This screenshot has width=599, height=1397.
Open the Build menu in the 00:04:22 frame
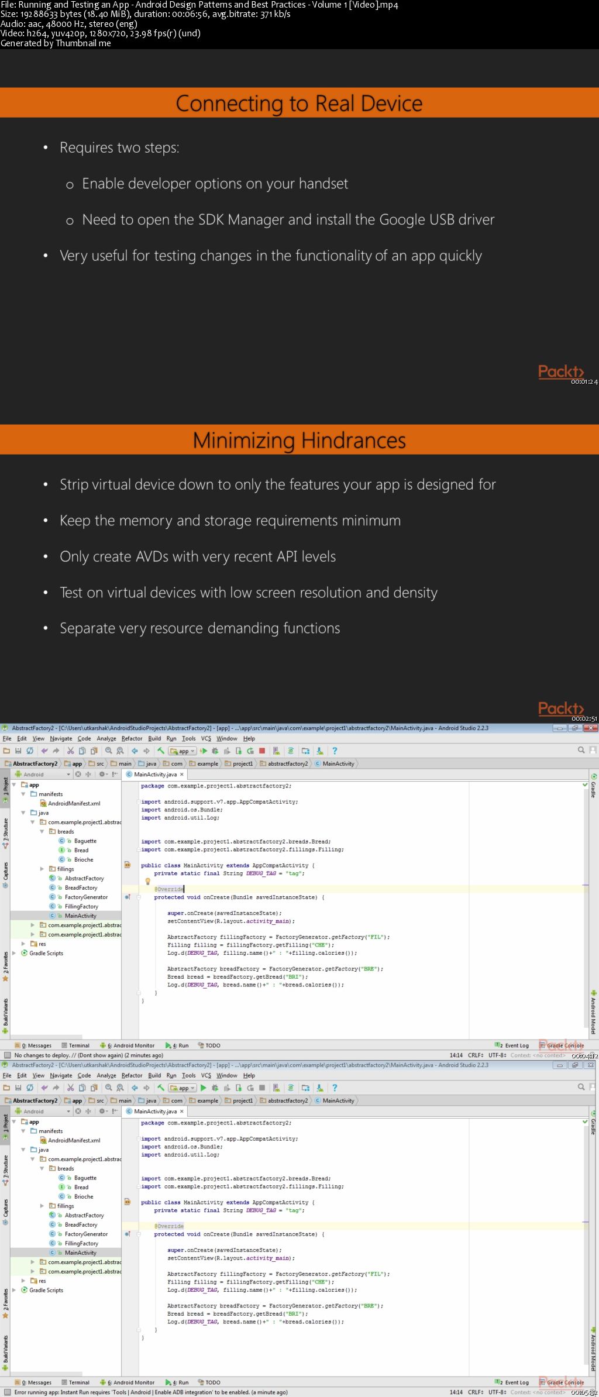point(154,738)
